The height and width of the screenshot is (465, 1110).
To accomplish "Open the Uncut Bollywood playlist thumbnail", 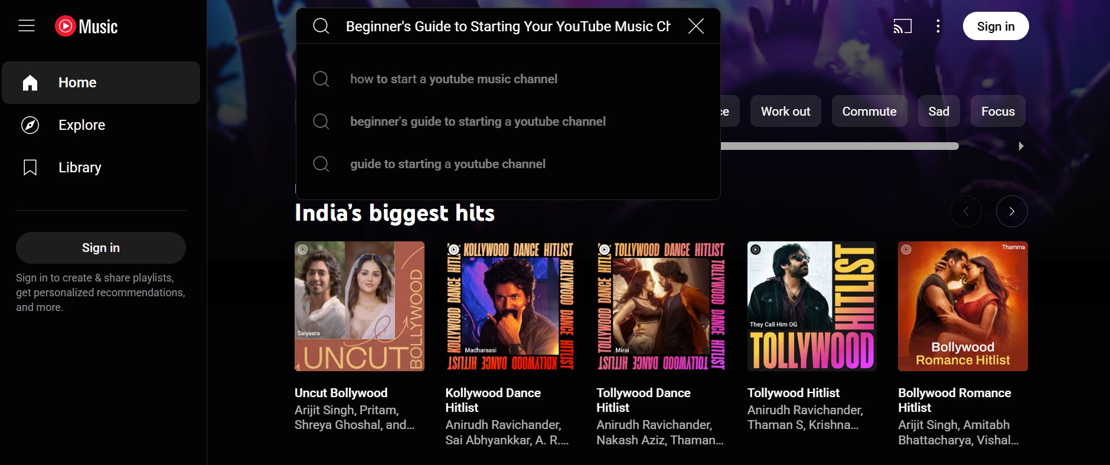I will tap(360, 306).
